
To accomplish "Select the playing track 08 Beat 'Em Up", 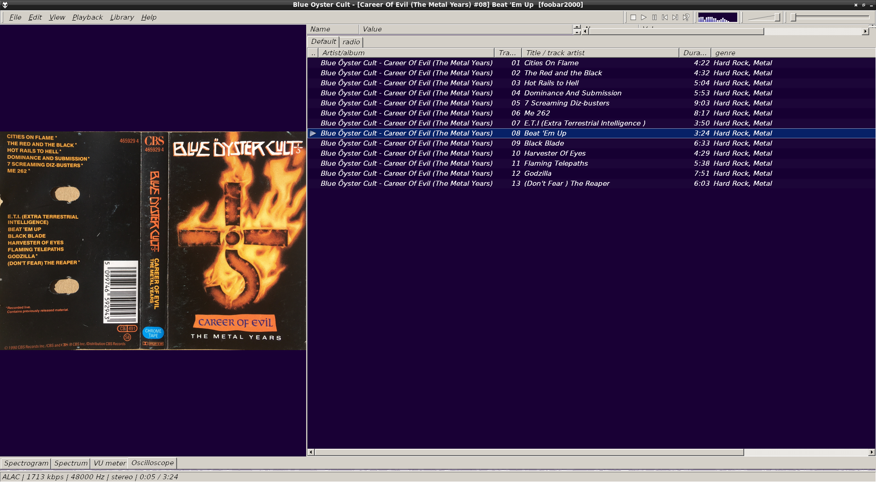I will (x=591, y=133).
